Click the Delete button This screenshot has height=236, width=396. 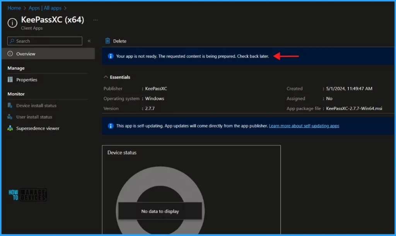116,41
